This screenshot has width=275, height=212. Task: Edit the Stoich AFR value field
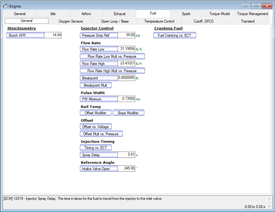click(53, 35)
